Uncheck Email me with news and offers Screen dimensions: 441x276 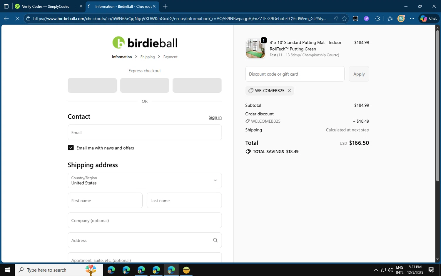click(x=71, y=148)
